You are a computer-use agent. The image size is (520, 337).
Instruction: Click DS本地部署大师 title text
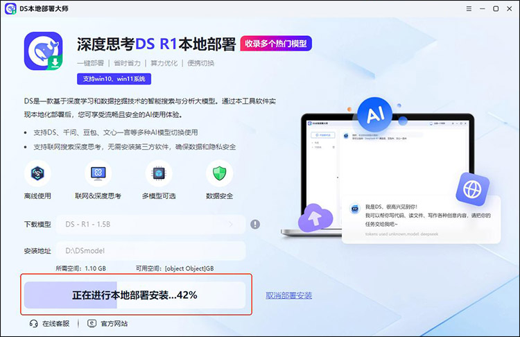pyautogui.click(x=44, y=8)
